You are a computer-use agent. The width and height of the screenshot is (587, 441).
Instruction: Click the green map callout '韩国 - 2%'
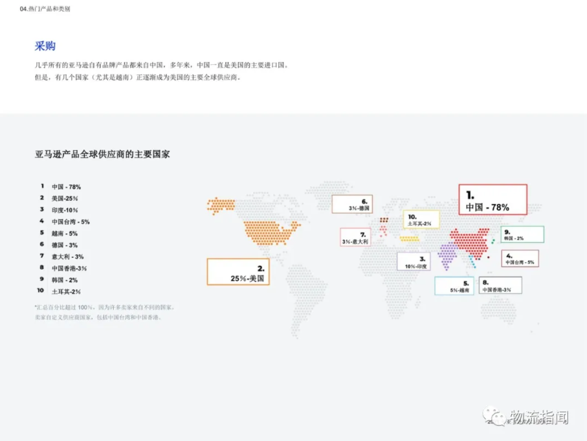click(523, 235)
